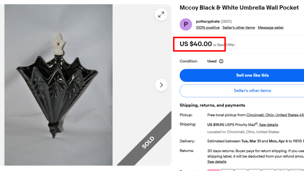Click the Mastercard payment icon
Viewport: 304px width, 171px height.
tap(281, 170)
